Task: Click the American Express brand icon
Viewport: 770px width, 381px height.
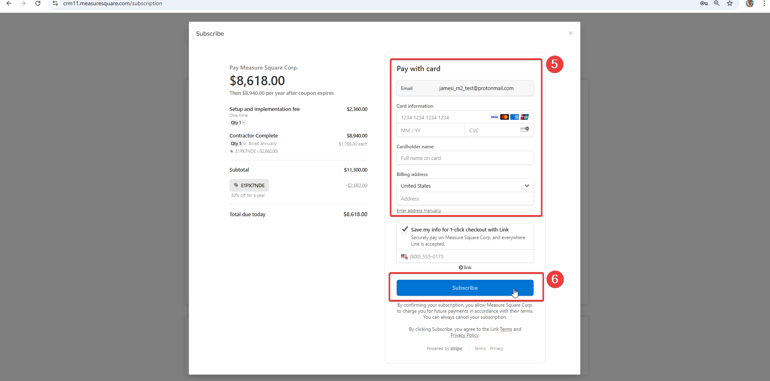Action: point(515,117)
